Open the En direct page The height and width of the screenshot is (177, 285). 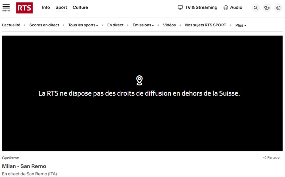tap(115, 25)
